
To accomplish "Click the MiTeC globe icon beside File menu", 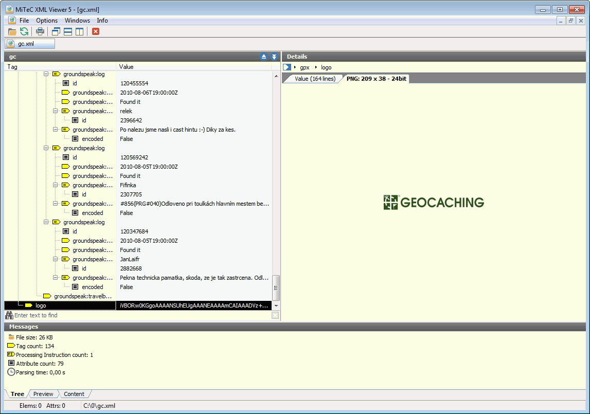I will (x=11, y=21).
